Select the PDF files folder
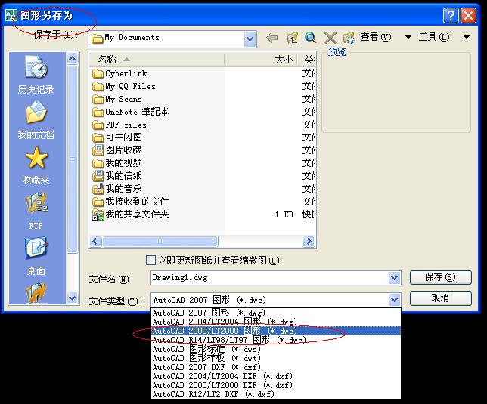Viewport: 487px width, 404px height. coord(119,125)
